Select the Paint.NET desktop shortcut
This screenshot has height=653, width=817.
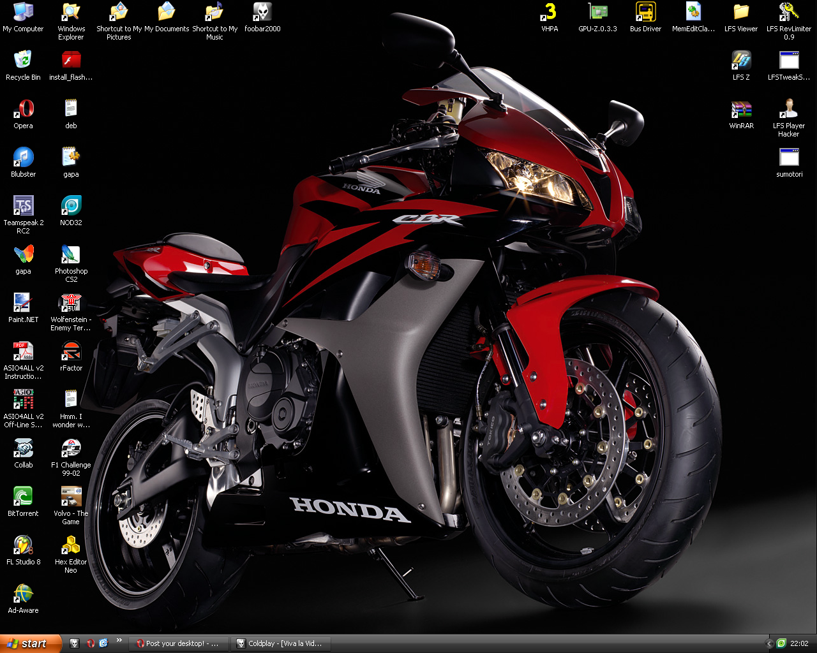[23, 309]
